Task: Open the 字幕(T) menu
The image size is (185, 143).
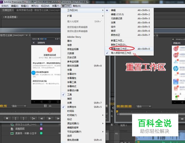Action: (55, 6)
